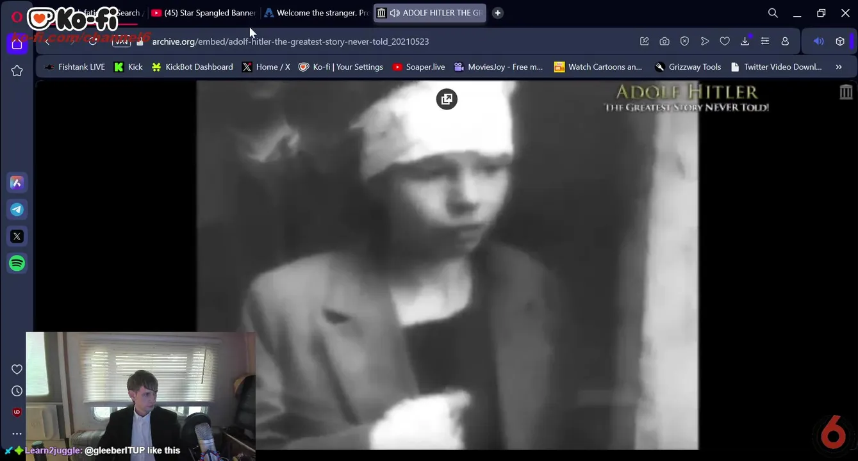Open Telegram from the sidebar
This screenshot has height=461, width=858.
(17, 209)
